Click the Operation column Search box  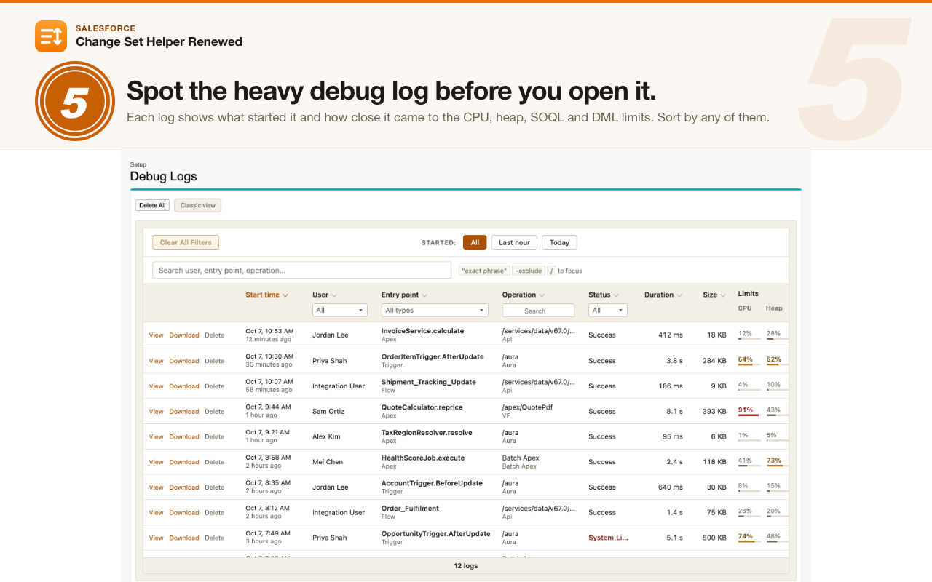538,311
